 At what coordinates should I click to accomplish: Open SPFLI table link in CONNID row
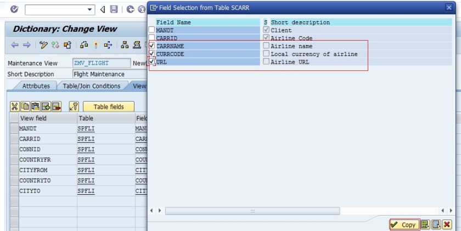(x=86, y=150)
